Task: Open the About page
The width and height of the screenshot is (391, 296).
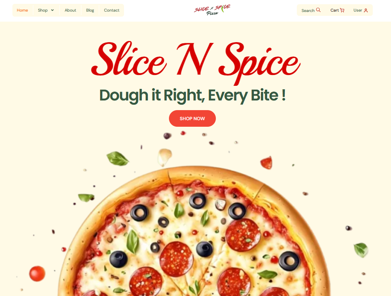Action: 70,10
